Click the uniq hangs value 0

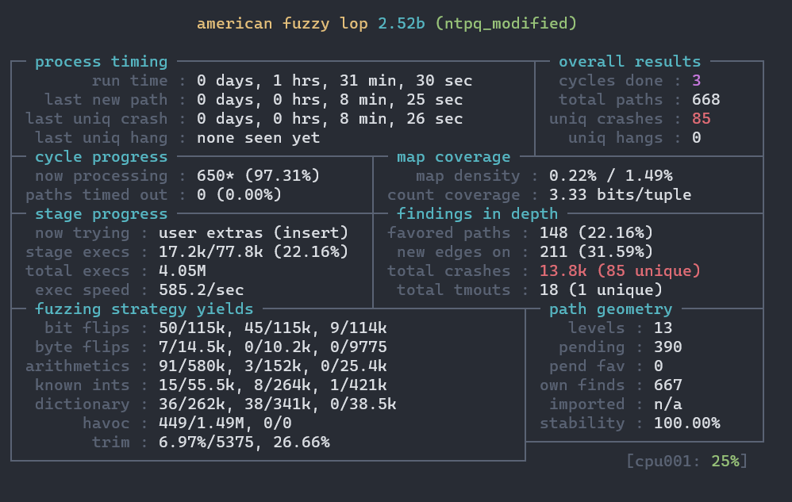point(697,138)
